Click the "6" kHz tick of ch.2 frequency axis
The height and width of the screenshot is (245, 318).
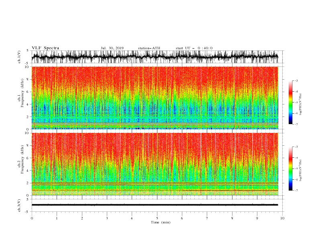tap(28, 158)
